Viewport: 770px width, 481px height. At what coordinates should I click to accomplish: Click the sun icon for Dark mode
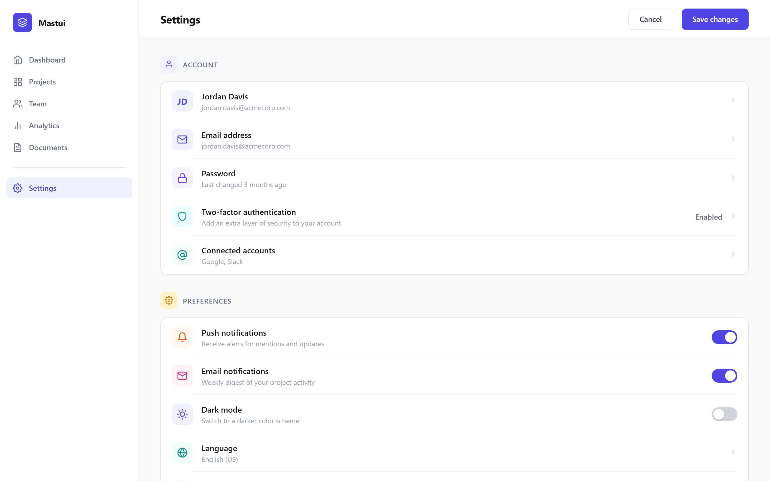pos(182,414)
